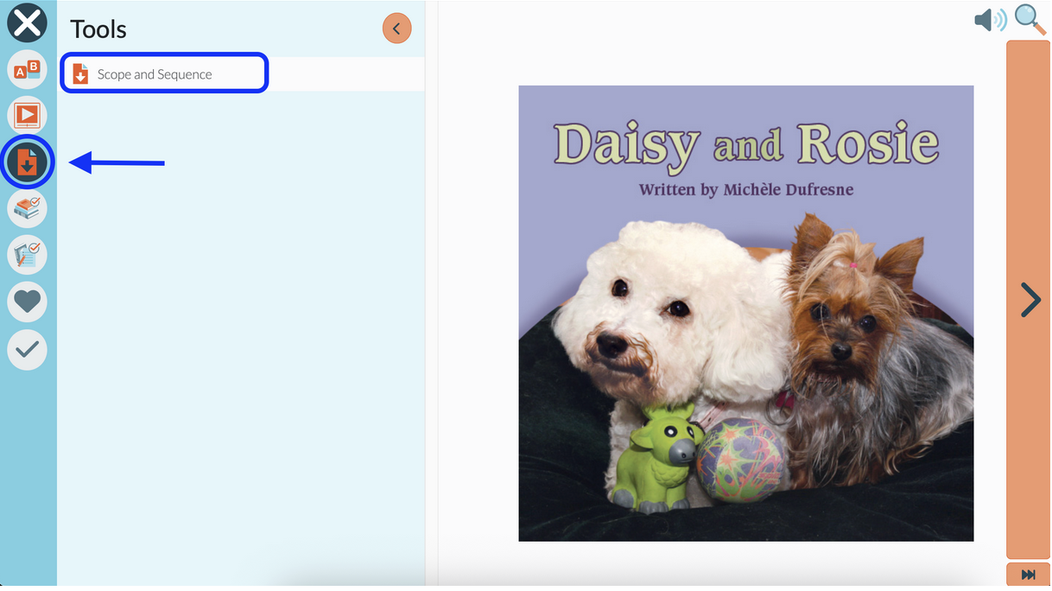Open the stacked books with checkmark icon
Viewport: 1052px width, 591px height.
(28, 208)
